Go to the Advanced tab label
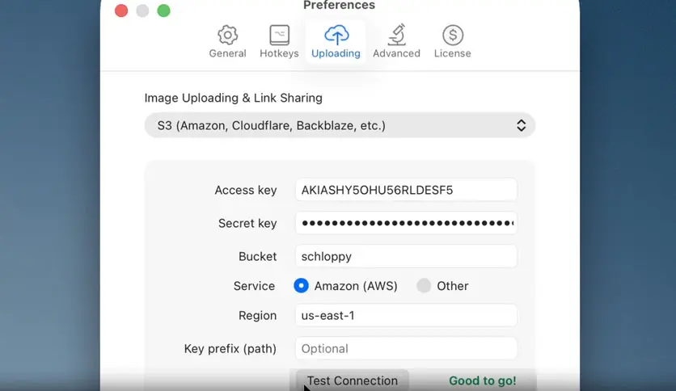The width and height of the screenshot is (676, 391). [x=397, y=53]
